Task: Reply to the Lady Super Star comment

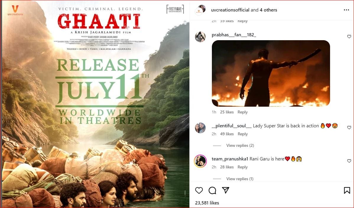Action: click(243, 134)
